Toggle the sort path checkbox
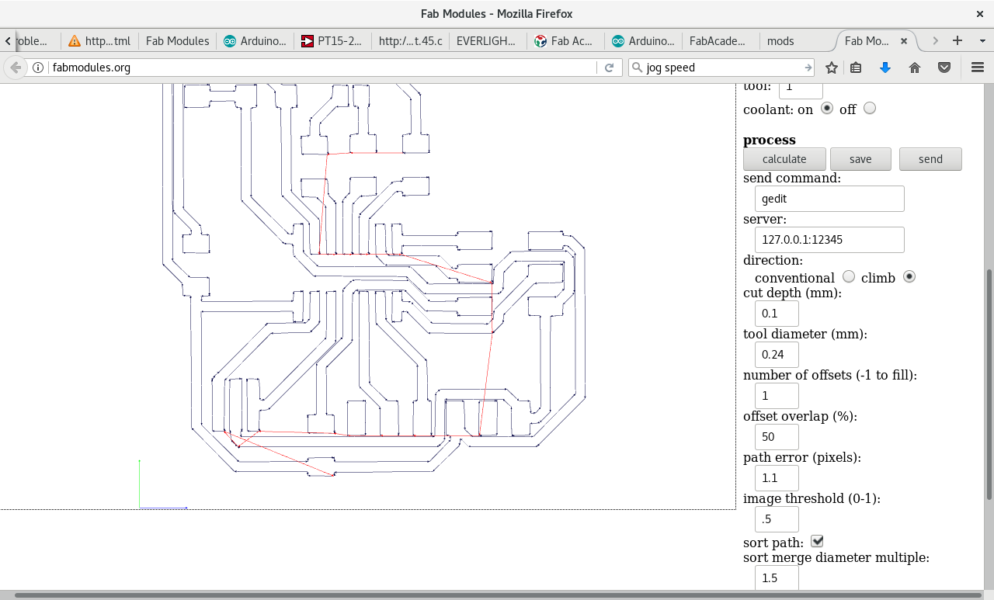 click(x=817, y=540)
